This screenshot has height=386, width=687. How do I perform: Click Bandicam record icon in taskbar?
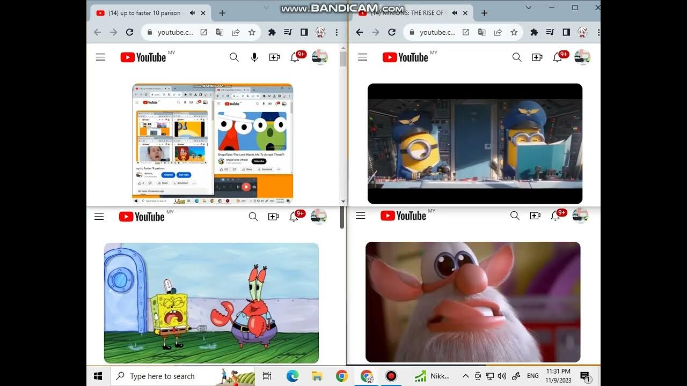[391, 376]
